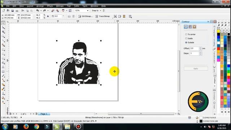Pick the yellow swatch in left palette
This screenshot has height=130, width=231.
218,31
